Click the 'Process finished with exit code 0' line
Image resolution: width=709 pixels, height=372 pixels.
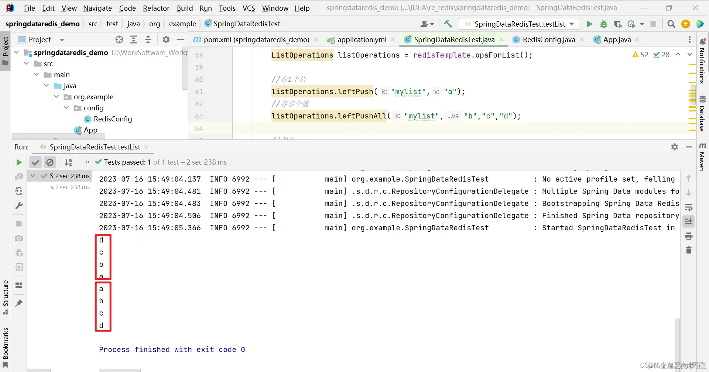(x=172, y=349)
